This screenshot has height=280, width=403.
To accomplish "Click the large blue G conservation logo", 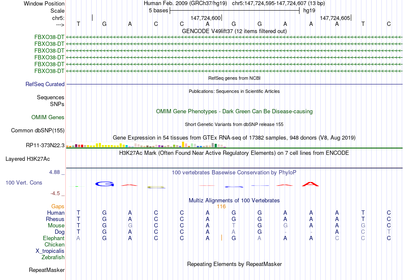I will point(104,184).
